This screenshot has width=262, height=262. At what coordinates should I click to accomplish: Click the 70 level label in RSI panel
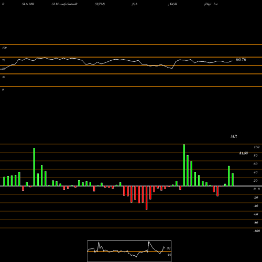coord(4,60)
